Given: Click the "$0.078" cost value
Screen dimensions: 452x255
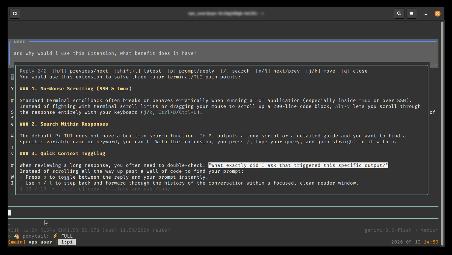Looking at the screenshot, I should click(x=91, y=230).
